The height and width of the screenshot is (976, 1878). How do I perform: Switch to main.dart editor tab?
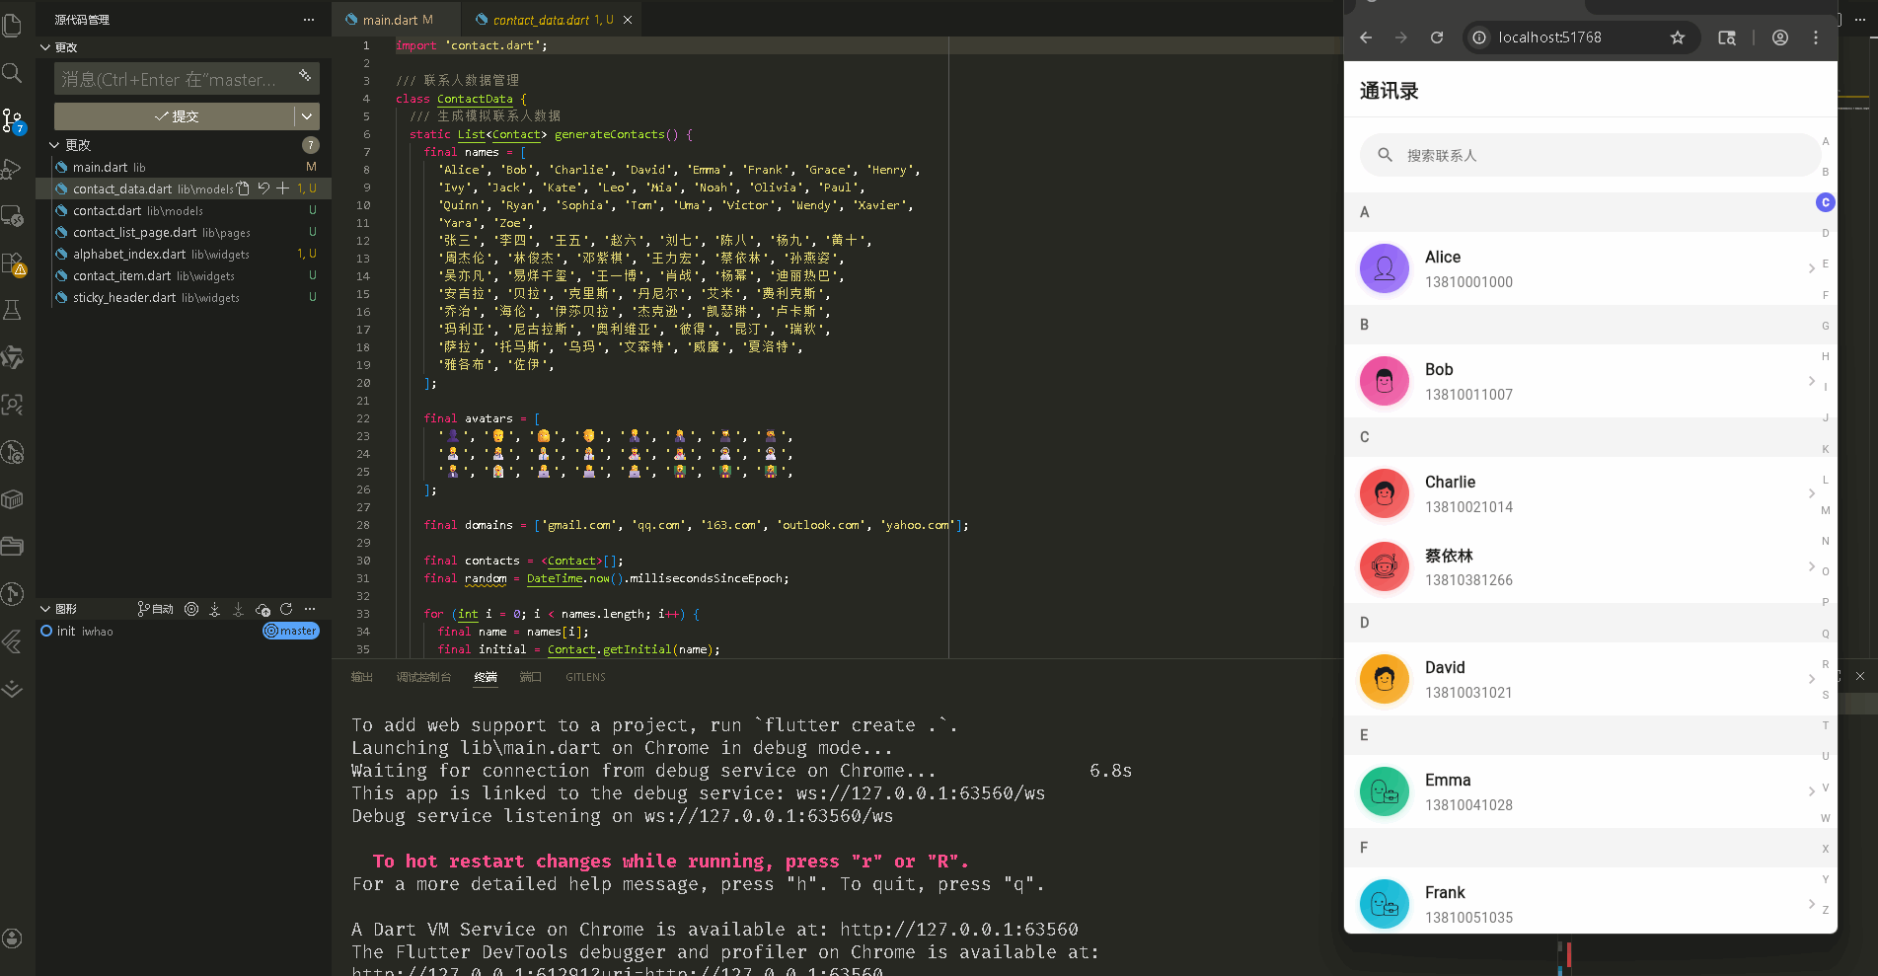[x=397, y=20]
